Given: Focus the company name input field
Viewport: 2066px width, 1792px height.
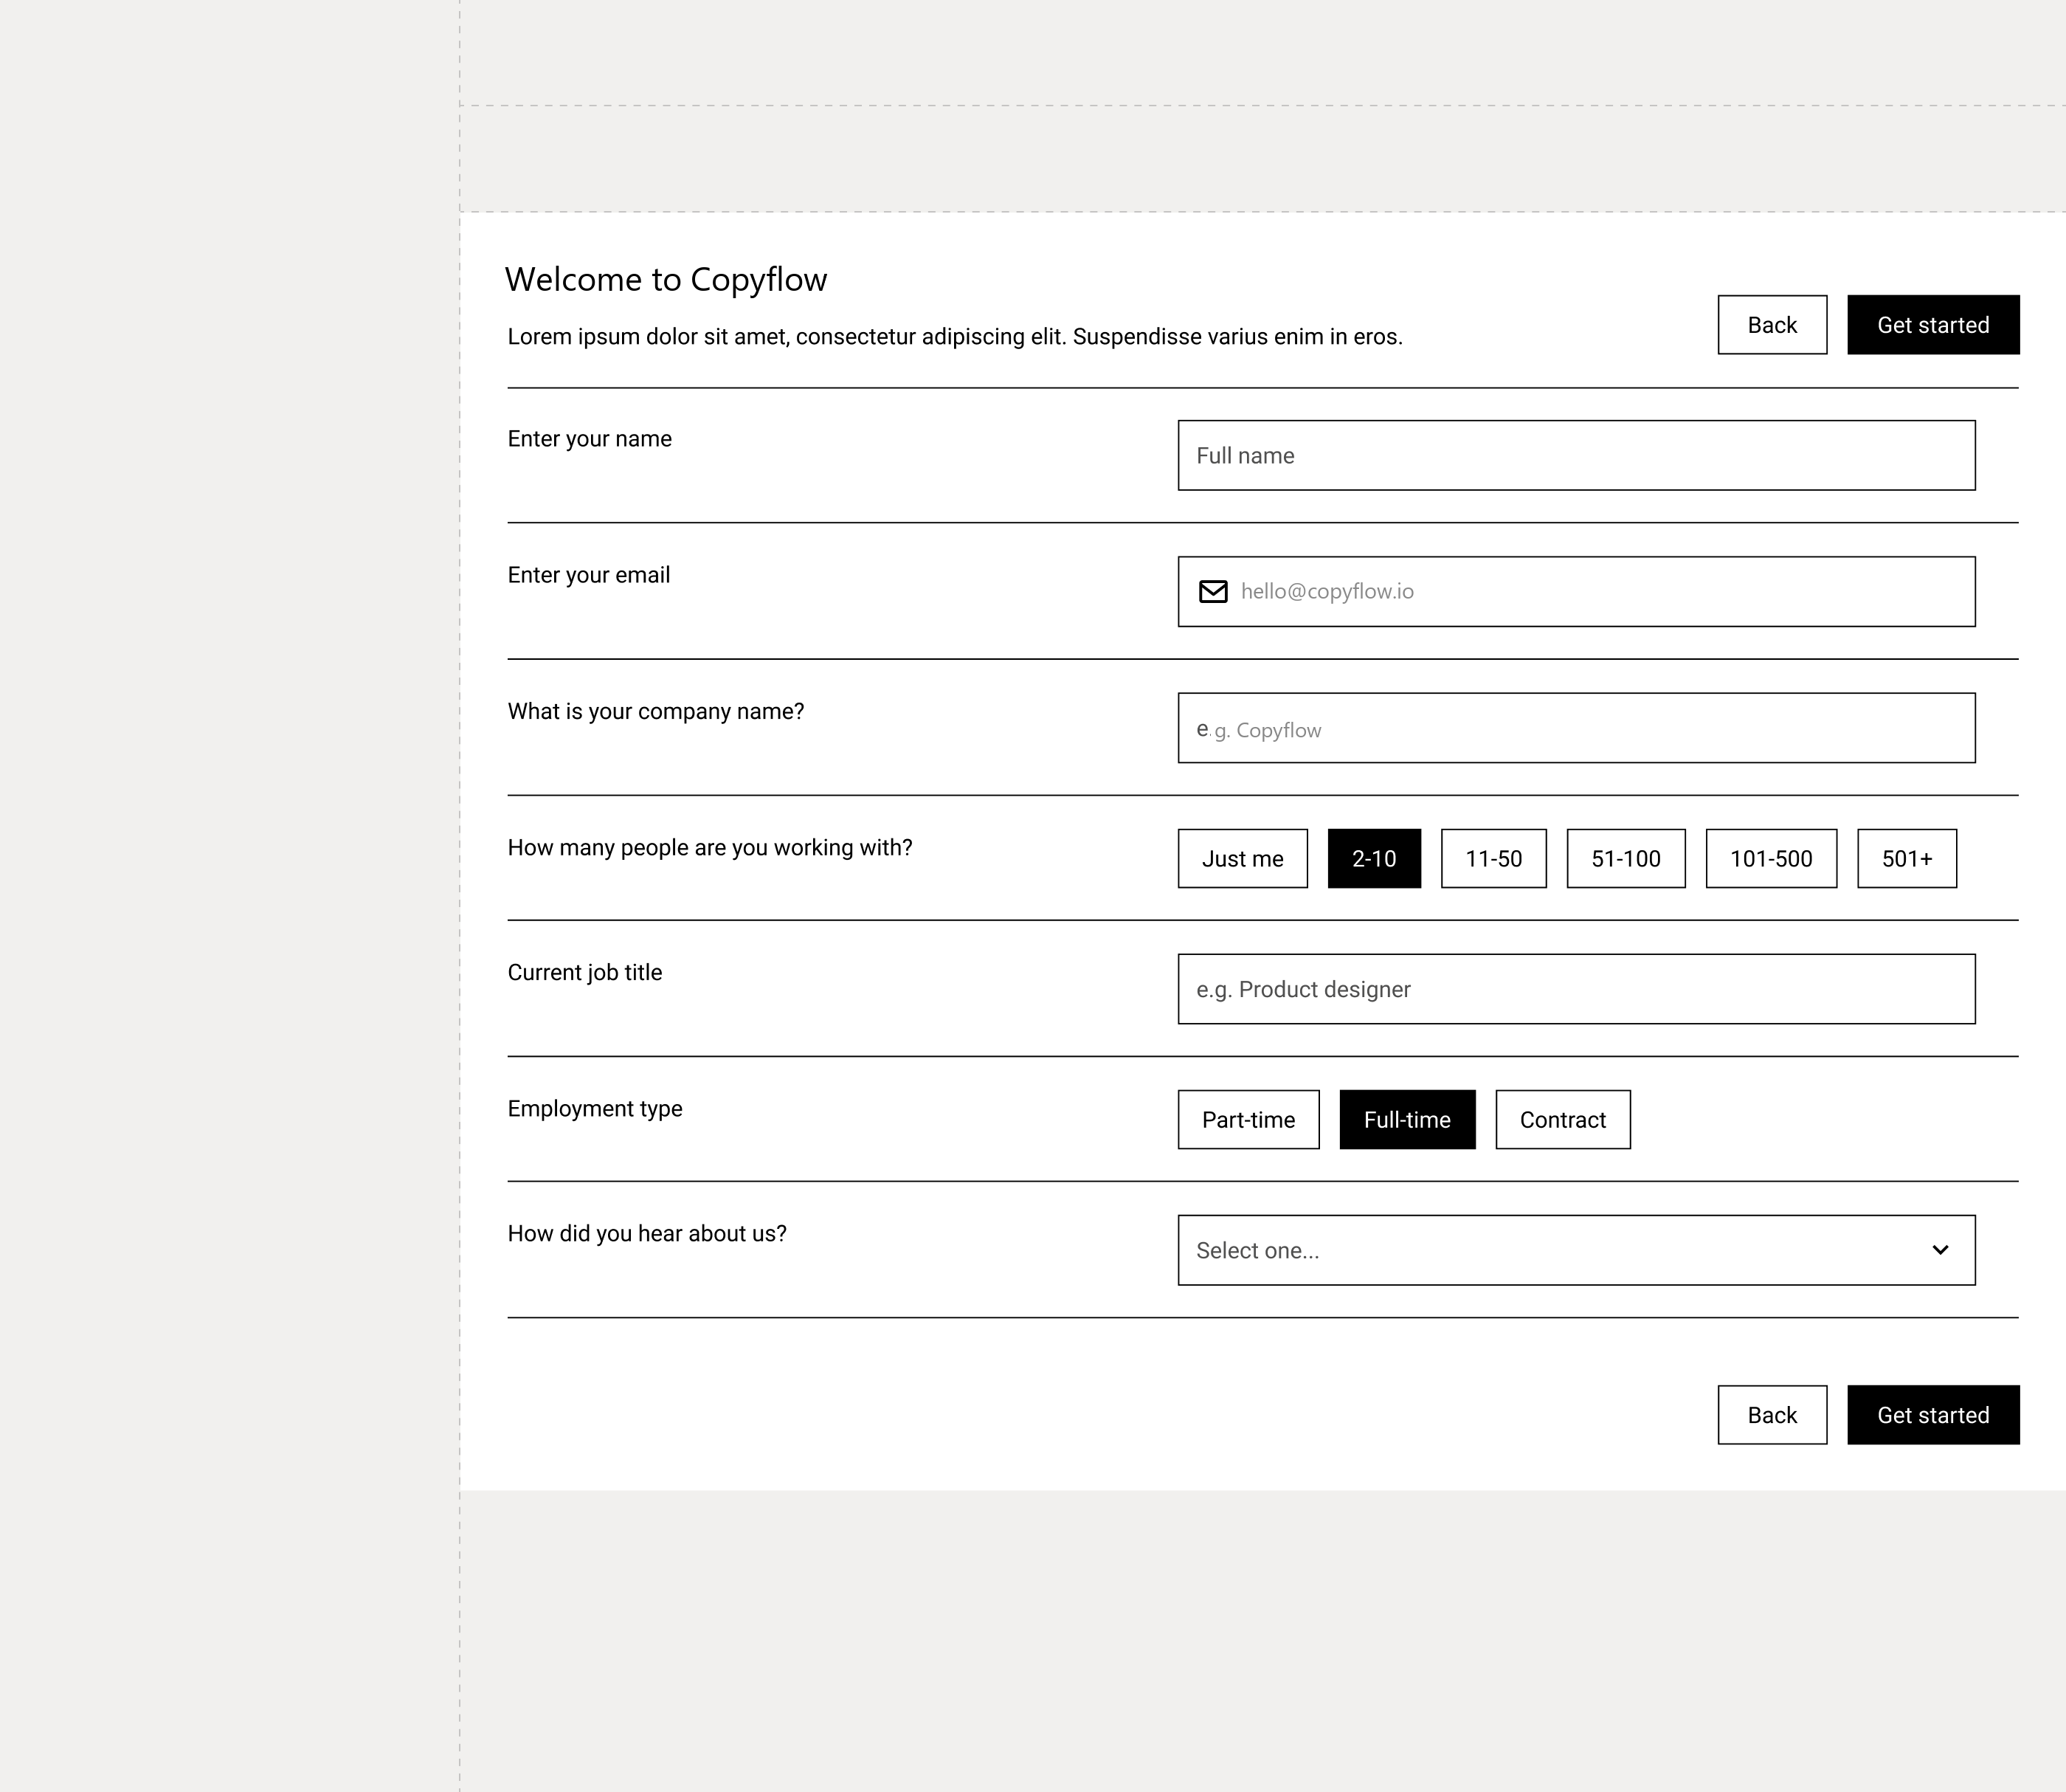Looking at the screenshot, I should coord(1576,728).
